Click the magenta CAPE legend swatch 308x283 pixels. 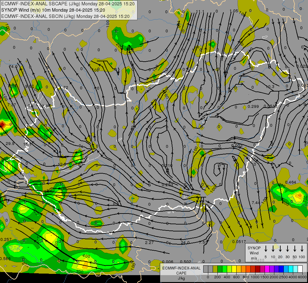point(267,269)
